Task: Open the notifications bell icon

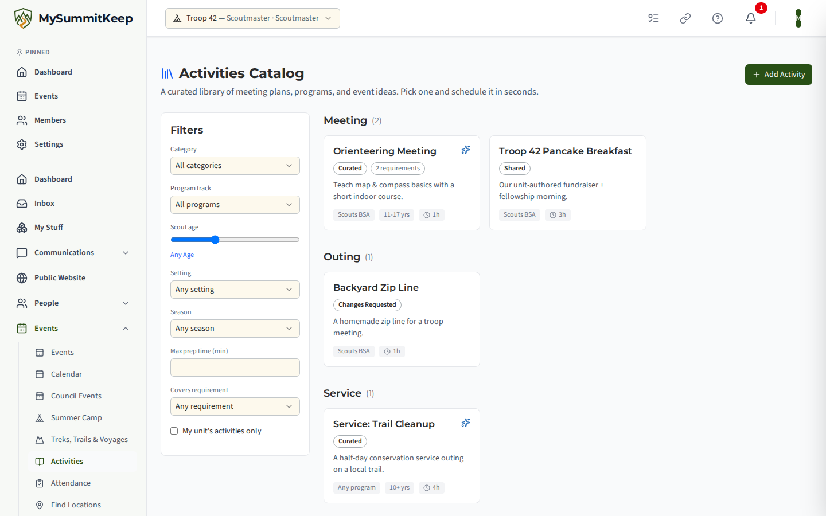Action: pyautogui.click(x=751, y=18)
